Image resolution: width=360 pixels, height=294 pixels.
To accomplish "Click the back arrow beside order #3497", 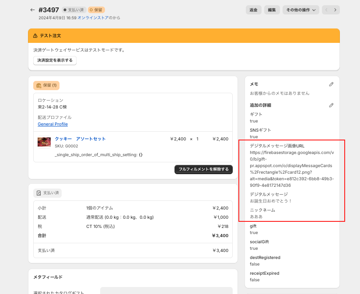I will point(32,10).
